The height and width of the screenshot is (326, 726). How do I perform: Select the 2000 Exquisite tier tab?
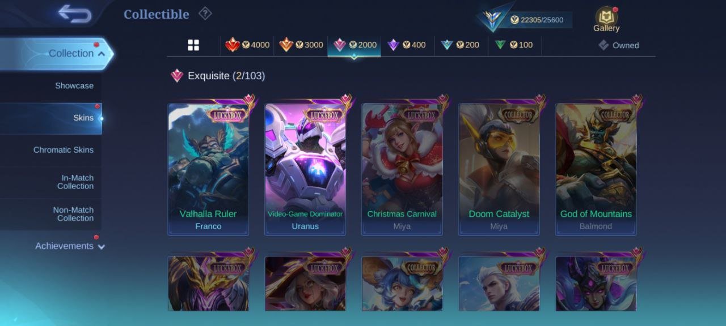[x=354, y=45]
